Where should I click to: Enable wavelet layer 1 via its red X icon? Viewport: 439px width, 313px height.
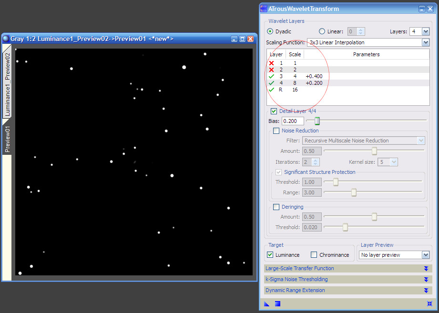[x=271, y=63]
